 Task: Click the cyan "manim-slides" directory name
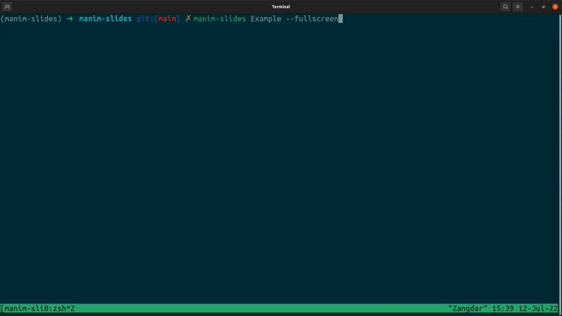click(105, 19)
